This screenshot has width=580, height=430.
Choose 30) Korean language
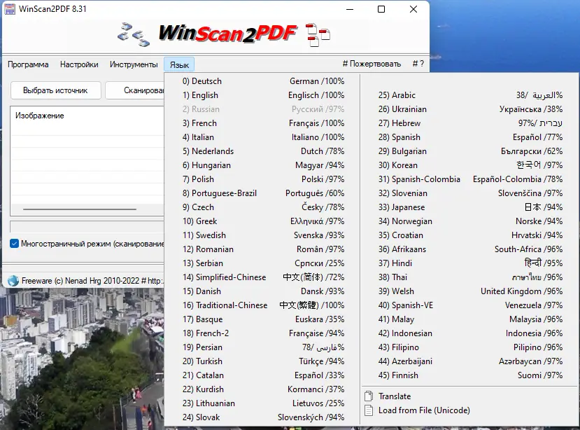469,165
